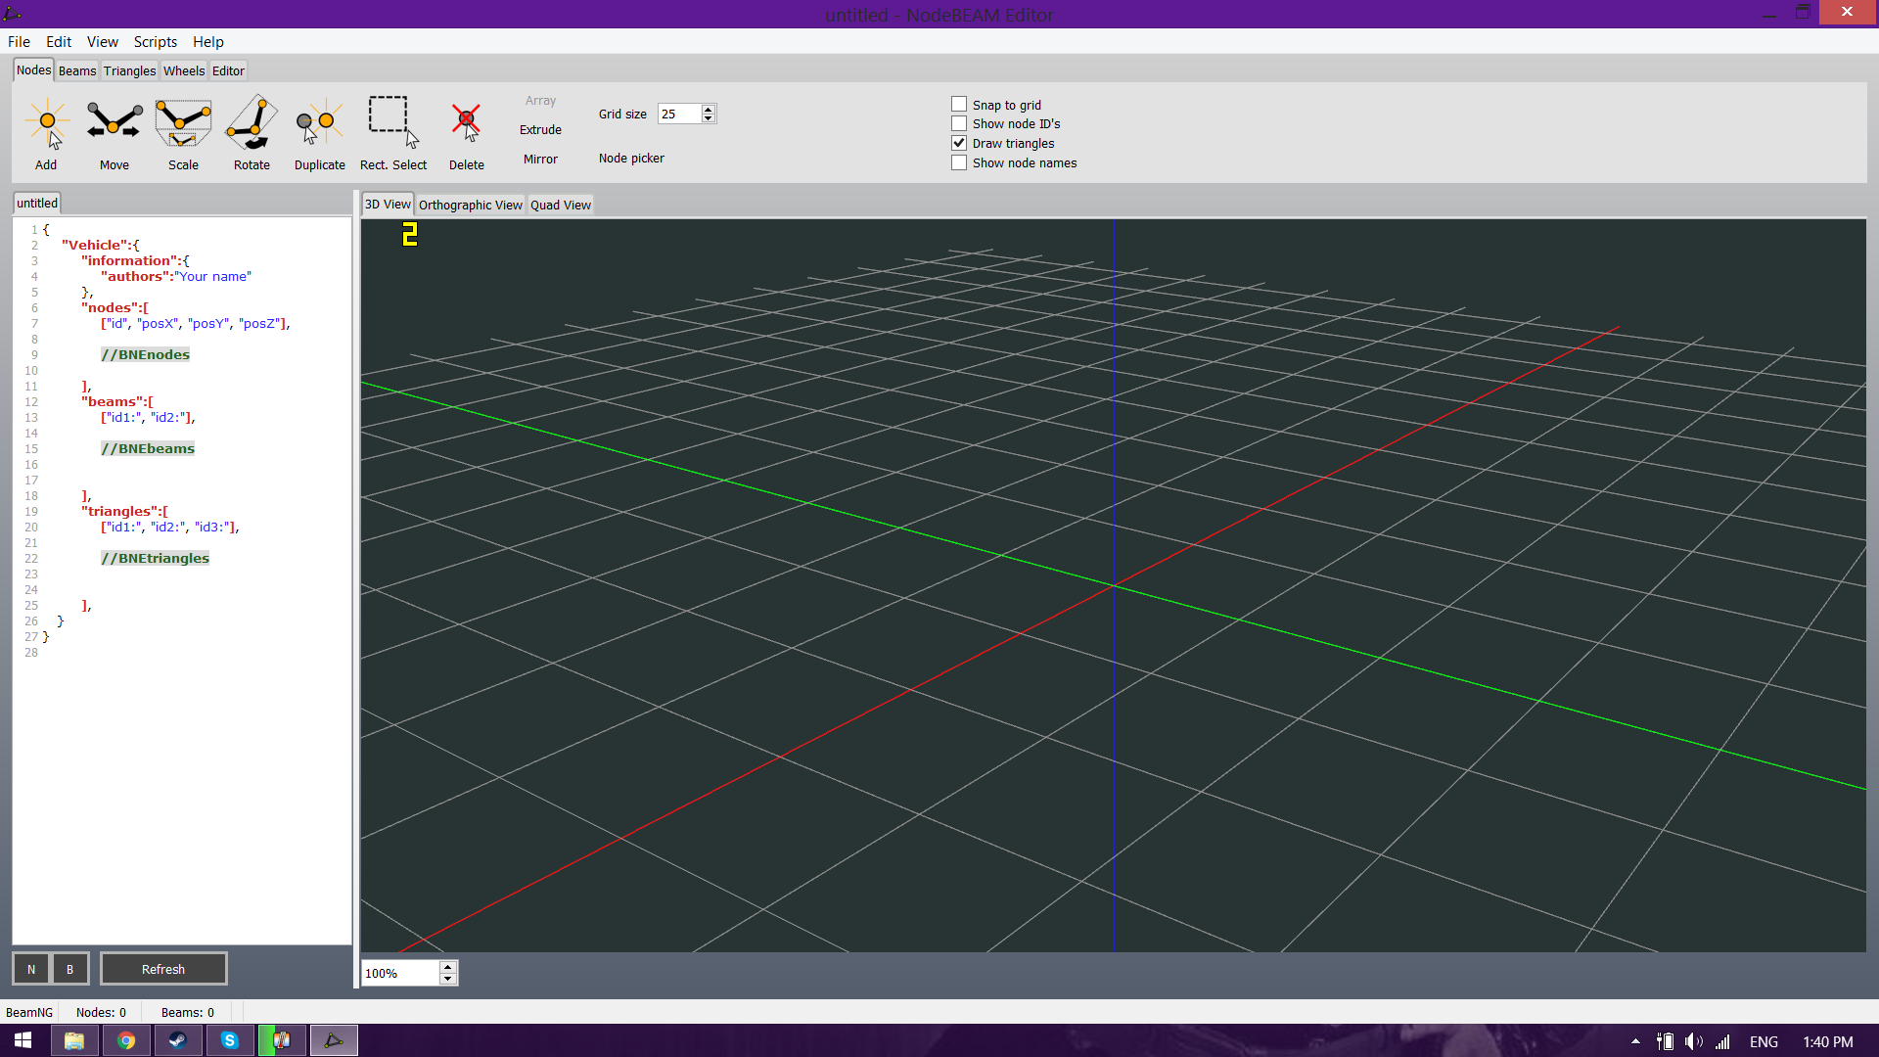Open the Beams toolbar tab
The image size is (1879, 1057).
tap(77, 71)
